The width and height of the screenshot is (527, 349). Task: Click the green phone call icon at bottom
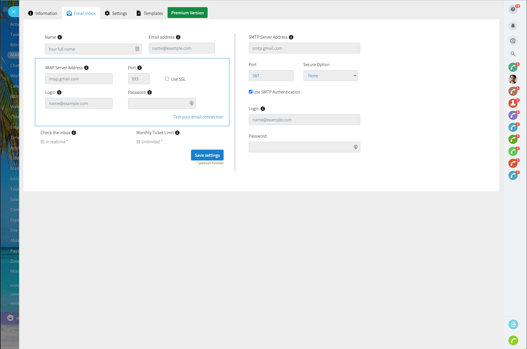513,340
